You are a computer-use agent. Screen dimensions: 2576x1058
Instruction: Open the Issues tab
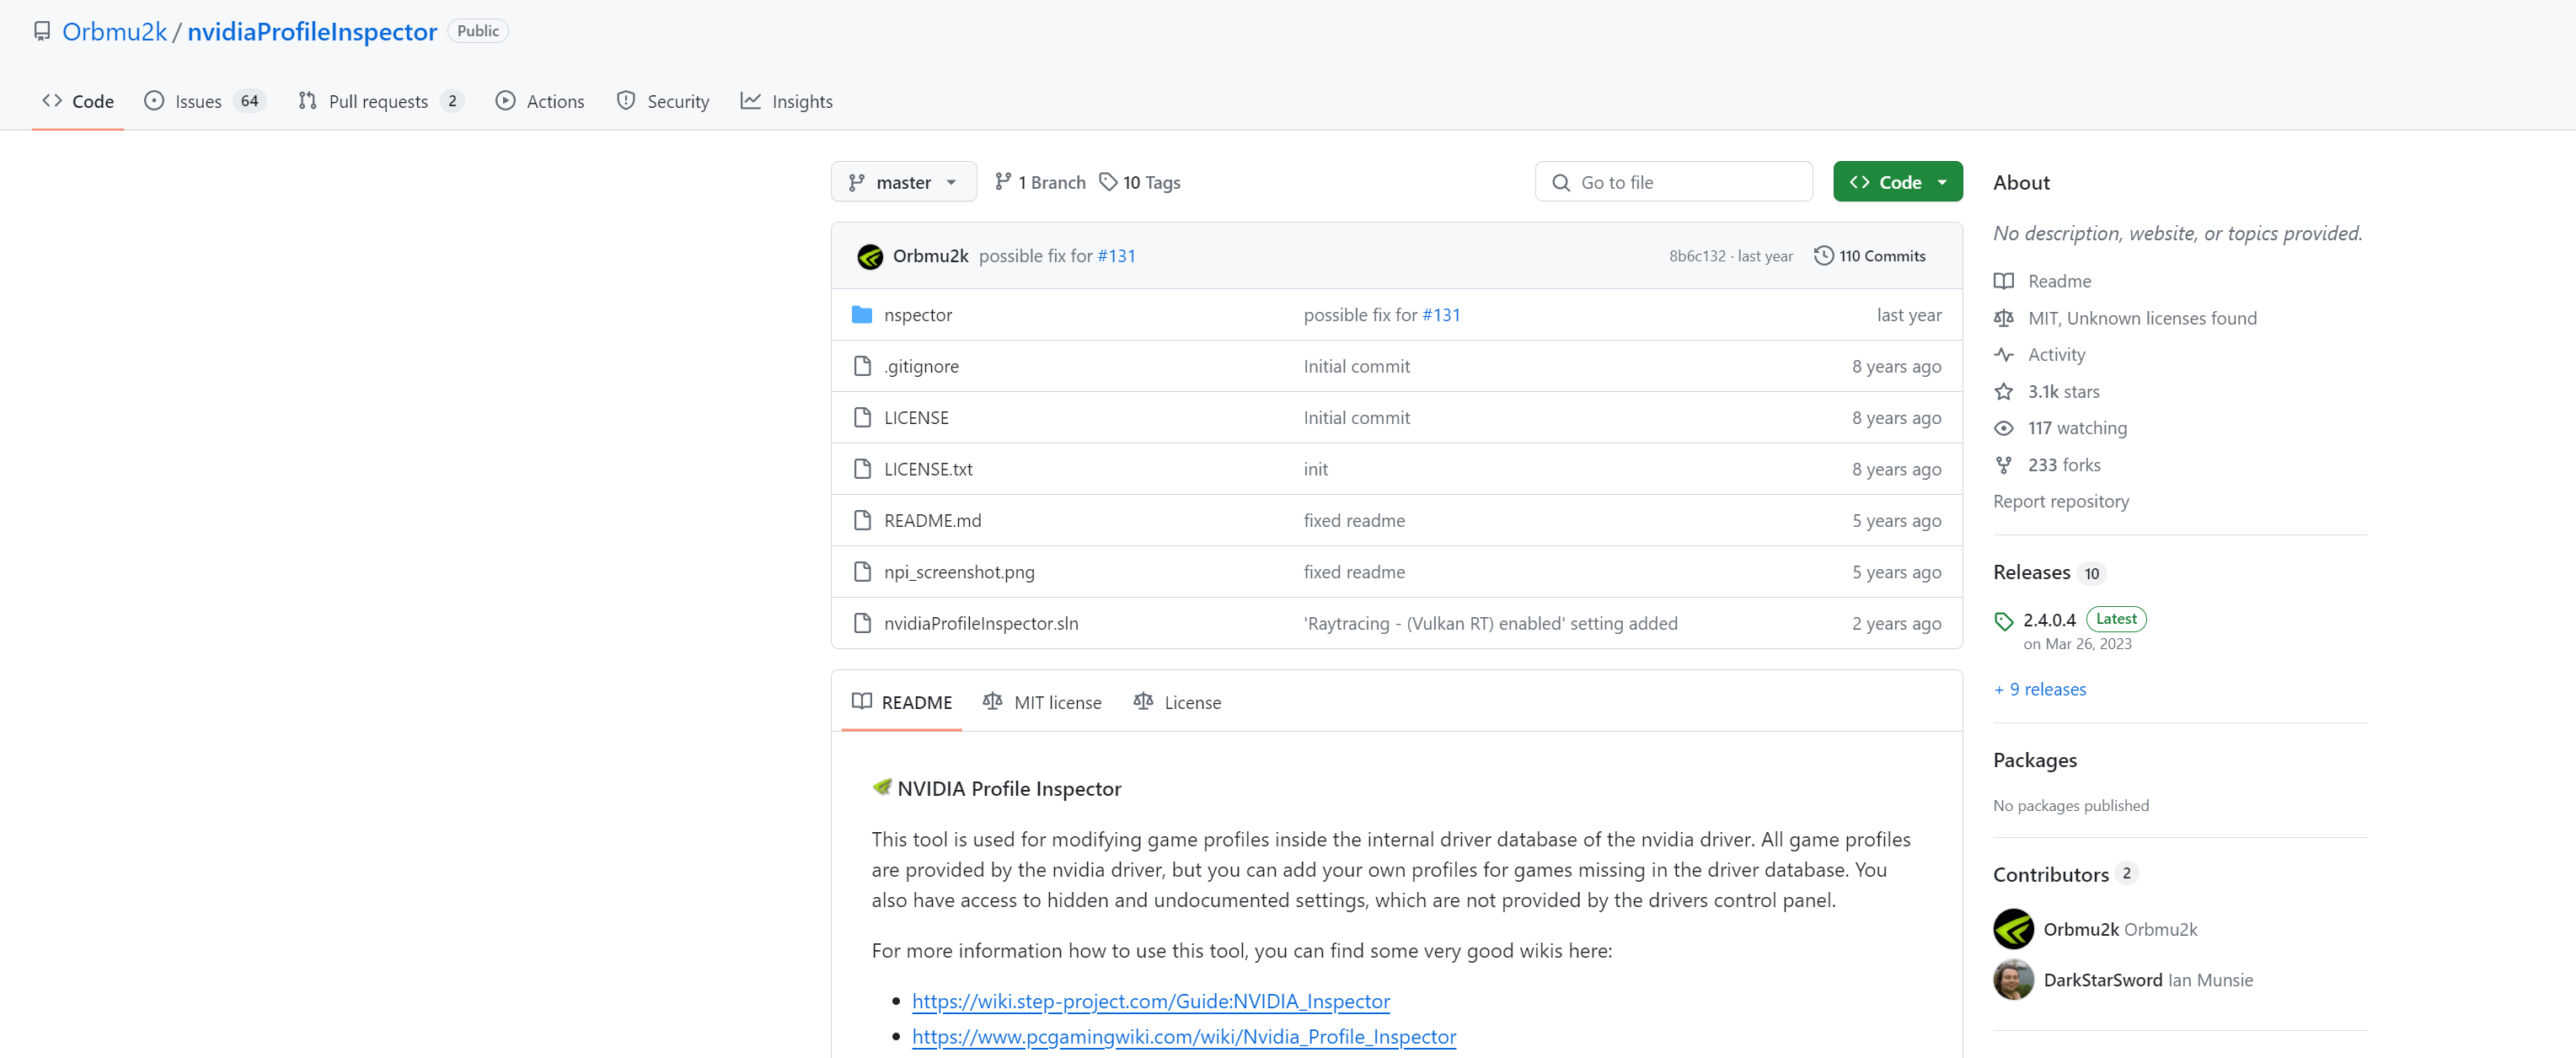click(198, 101)
